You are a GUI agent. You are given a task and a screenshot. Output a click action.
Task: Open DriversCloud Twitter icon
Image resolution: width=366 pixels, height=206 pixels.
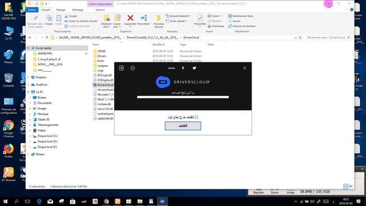coord(194,68)
